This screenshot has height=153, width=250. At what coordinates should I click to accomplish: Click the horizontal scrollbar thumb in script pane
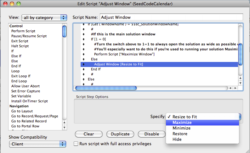(106, 88)
